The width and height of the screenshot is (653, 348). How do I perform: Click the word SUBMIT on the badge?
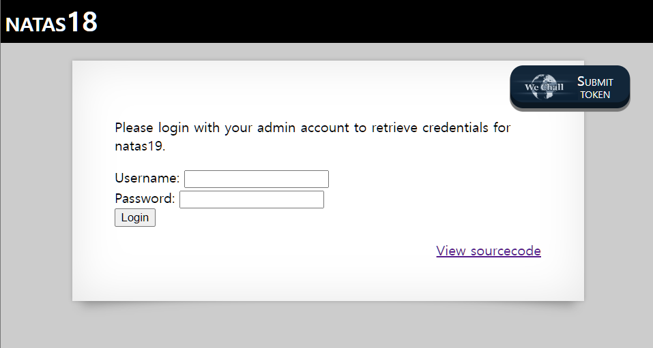[x=595, y=82]
